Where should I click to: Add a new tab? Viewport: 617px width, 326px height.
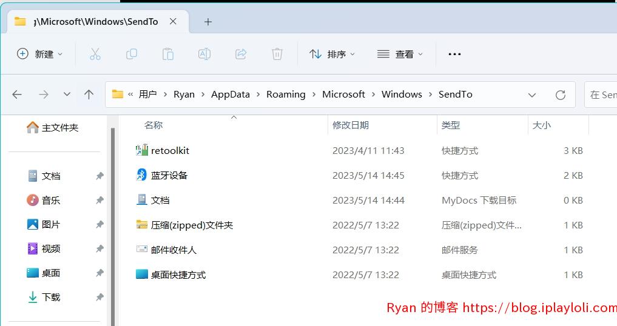(x=208, y=22)
